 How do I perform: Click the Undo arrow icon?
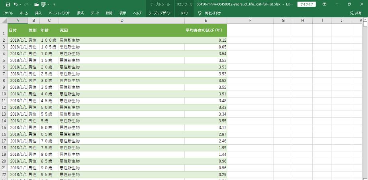coord(16,4)
